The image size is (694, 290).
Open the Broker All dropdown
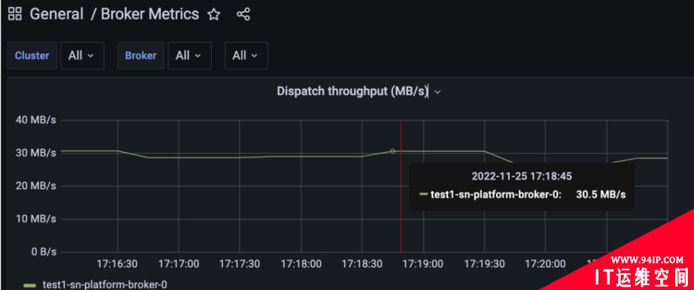pos(190,56)
